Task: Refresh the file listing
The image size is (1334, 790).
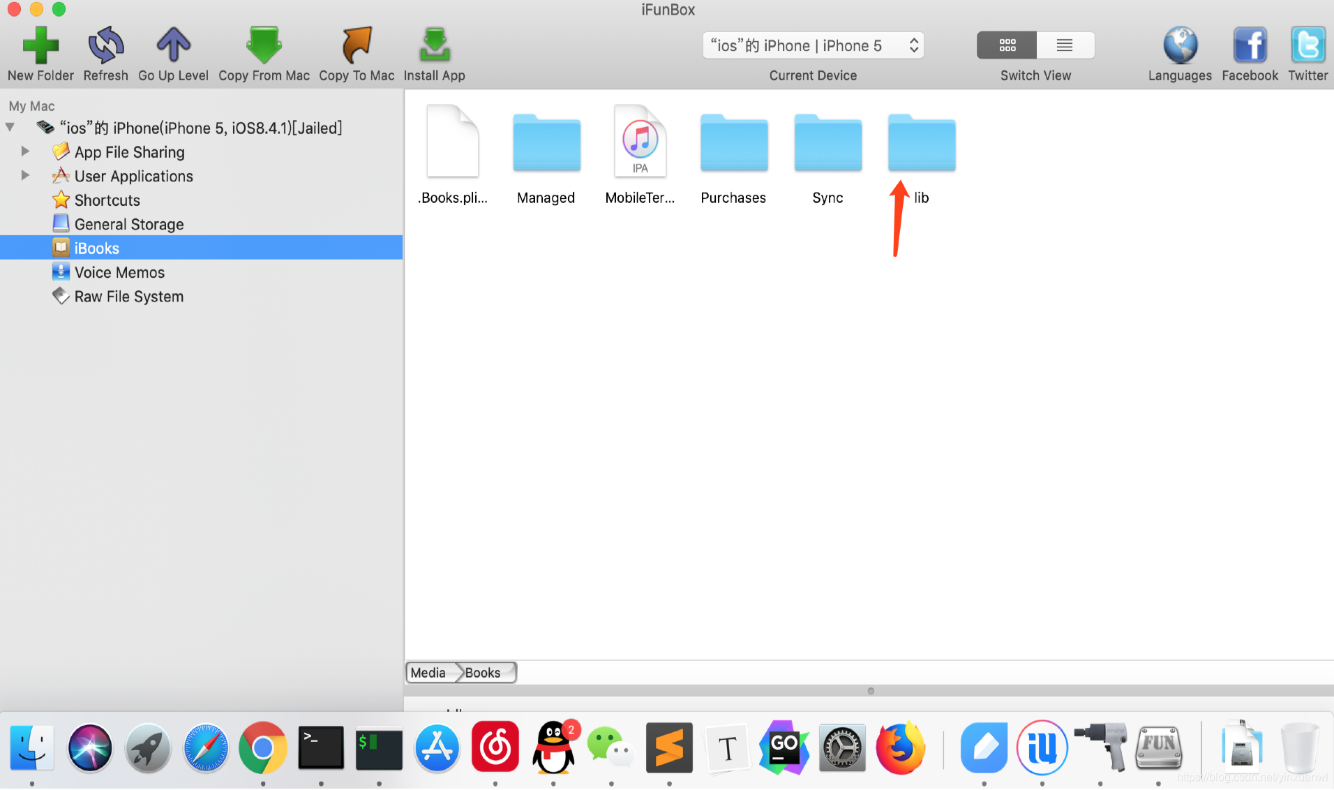Action: tap(106, 45)
